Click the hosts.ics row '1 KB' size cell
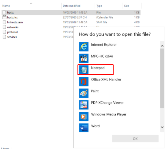 click(x=137, y=17)
